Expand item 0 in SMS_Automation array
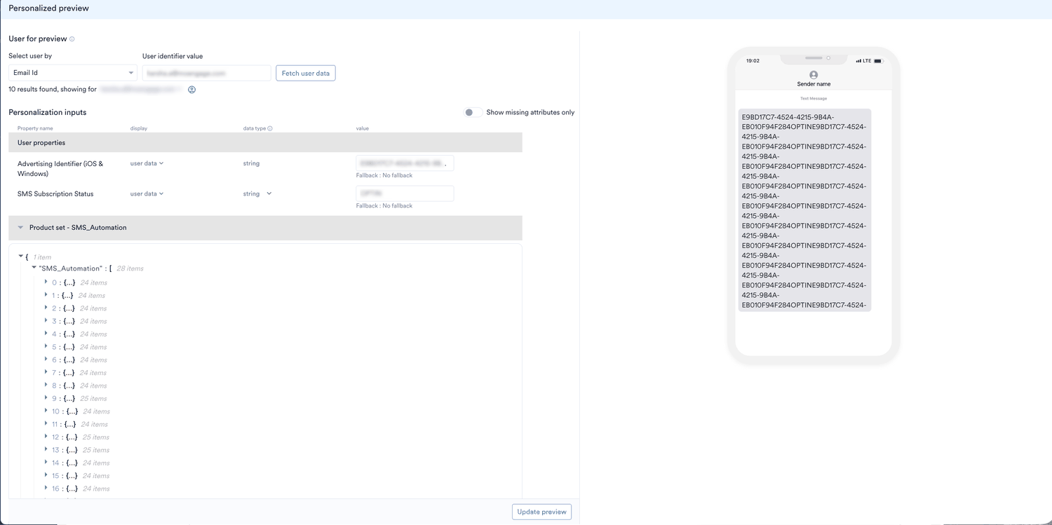The image size is (1052, 525). [46, 282]
